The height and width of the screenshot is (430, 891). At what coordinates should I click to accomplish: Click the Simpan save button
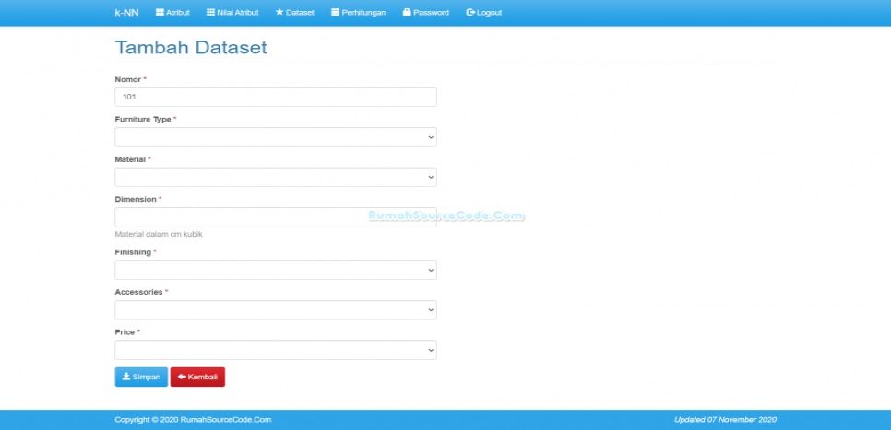click(x=141, y=378)
